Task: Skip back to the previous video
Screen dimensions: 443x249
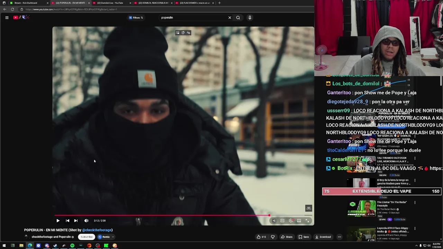Action: [x=67, y=221]
